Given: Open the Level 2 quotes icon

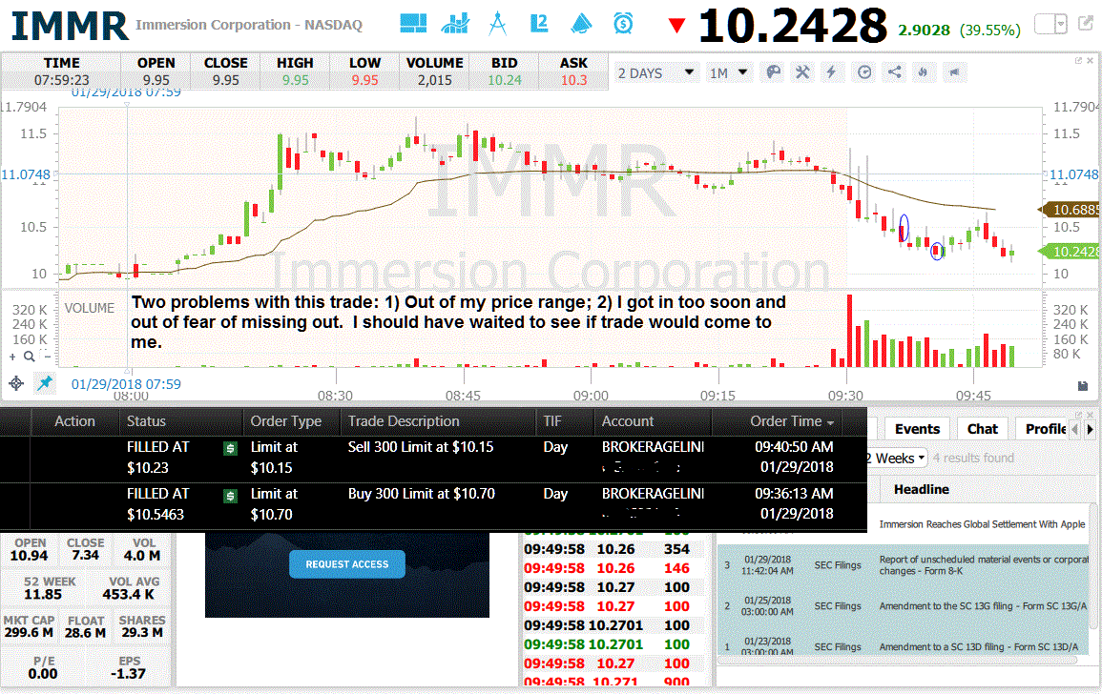Looking at the screenshot, I should tap(539, 23).
